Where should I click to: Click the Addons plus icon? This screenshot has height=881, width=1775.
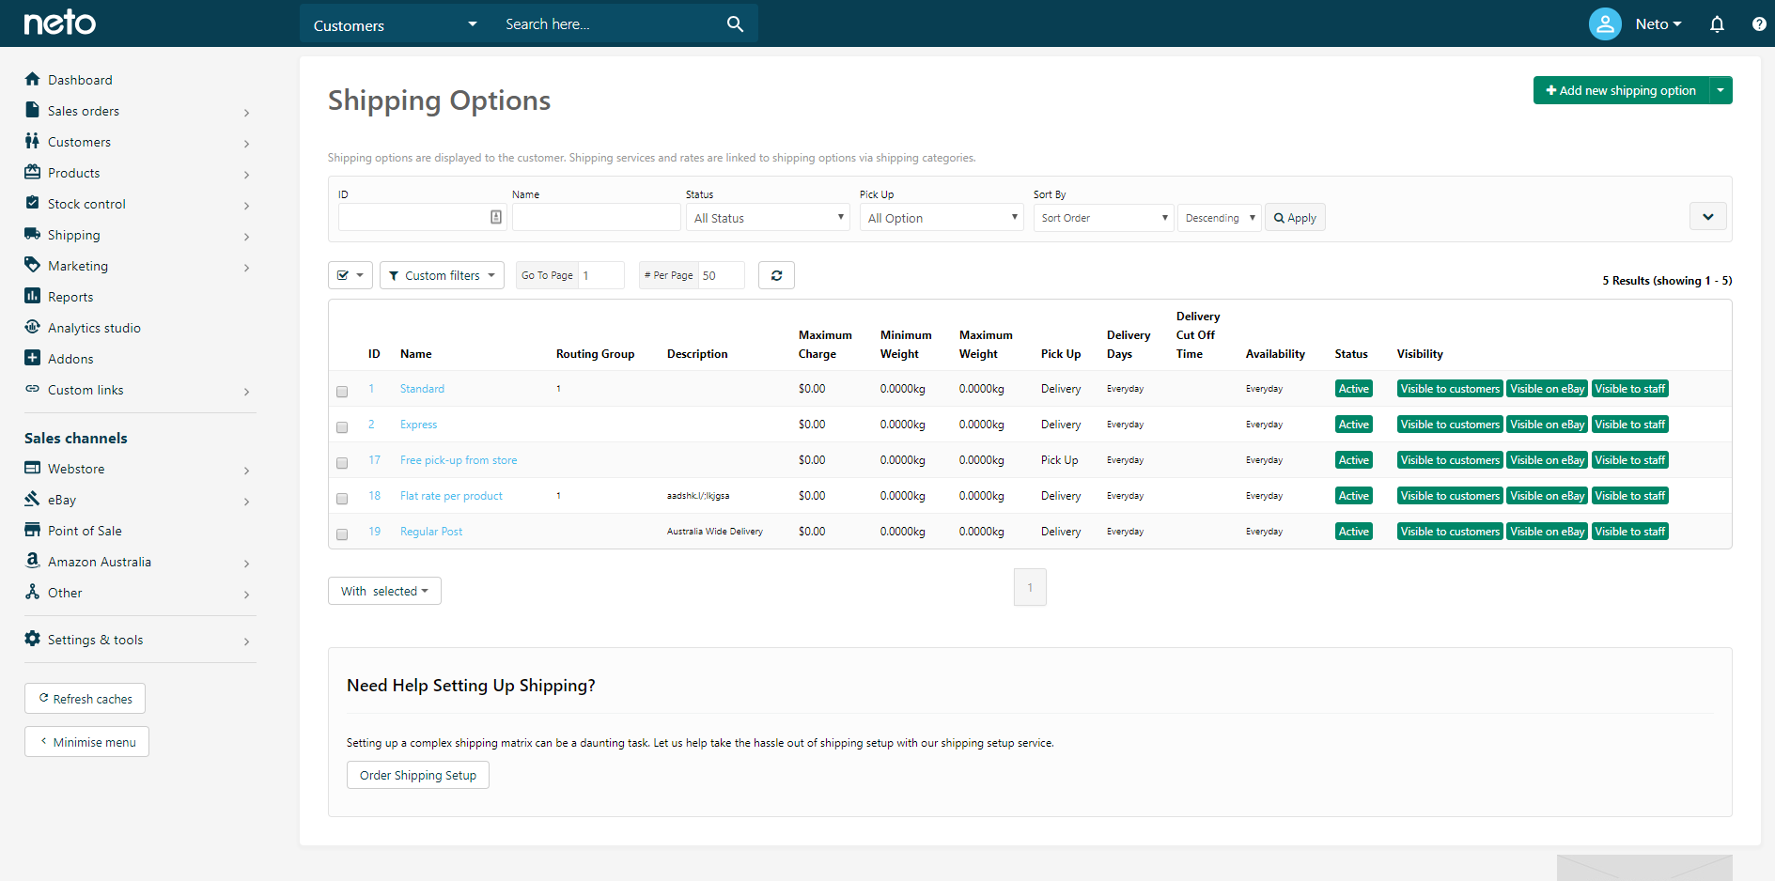coord(33,358)
